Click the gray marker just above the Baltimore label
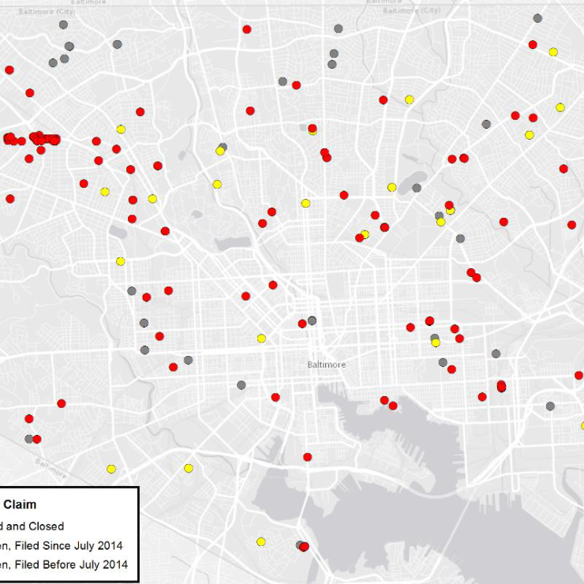 tap(313, 320)
